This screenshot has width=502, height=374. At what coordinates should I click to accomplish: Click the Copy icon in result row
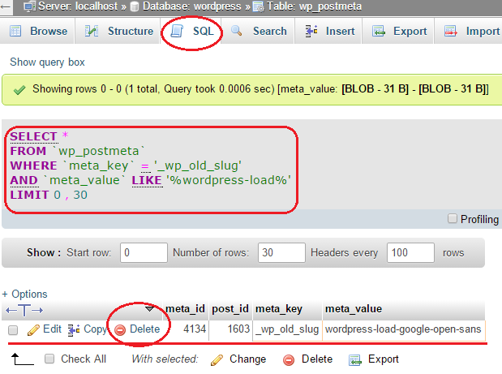74,329
